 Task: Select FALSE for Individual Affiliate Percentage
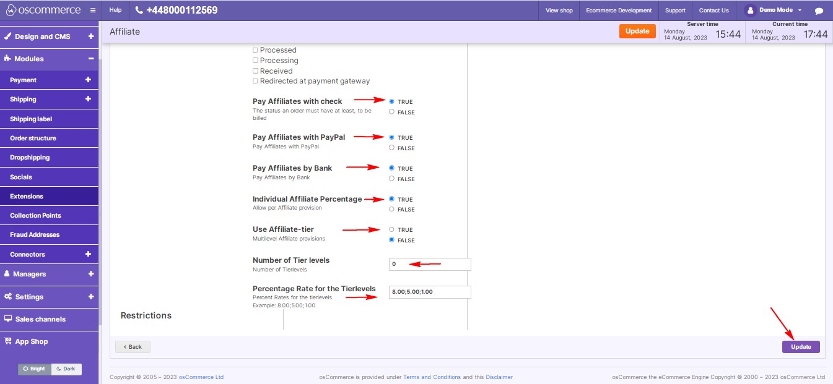[x=391, y=209]
